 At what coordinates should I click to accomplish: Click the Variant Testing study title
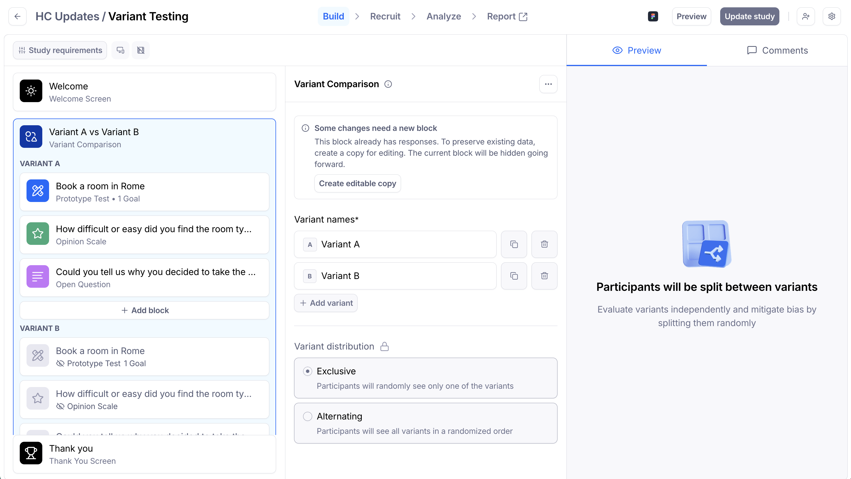[148, 17]
